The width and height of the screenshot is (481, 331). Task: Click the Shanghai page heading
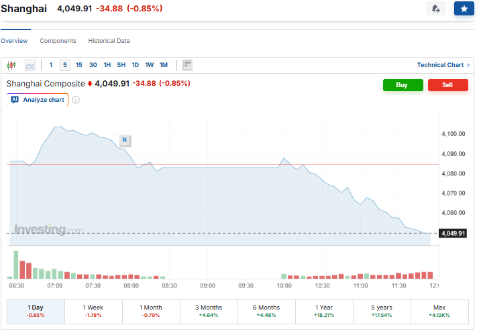(24, 9)
